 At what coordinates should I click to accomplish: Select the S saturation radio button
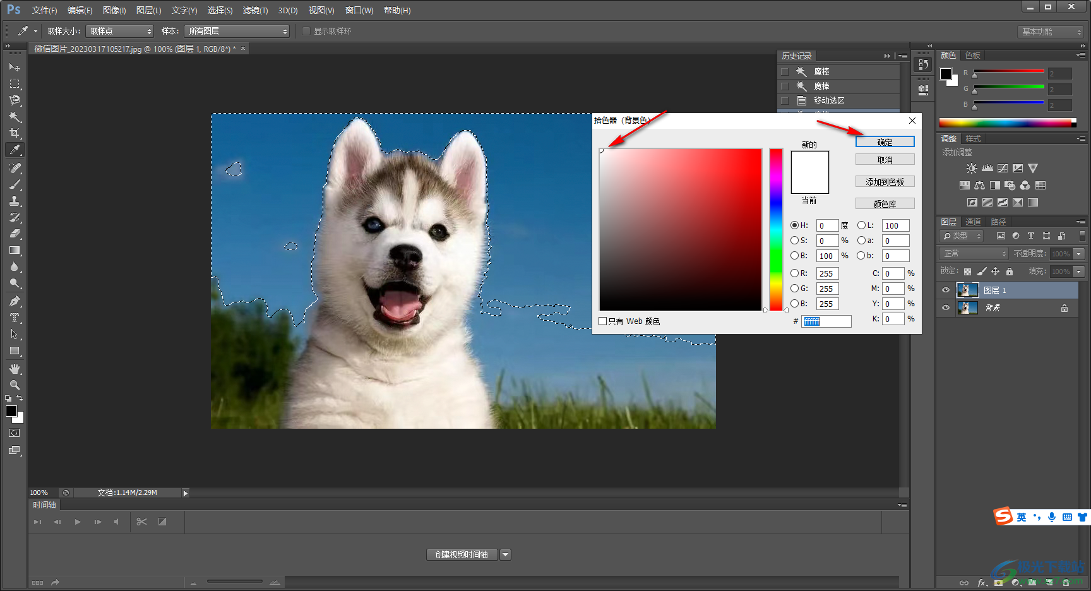pyautogui.click(x=795, y=241)
